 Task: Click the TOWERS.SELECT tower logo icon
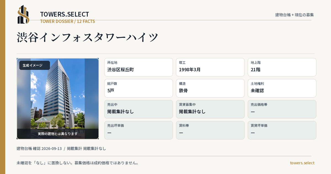23,15
